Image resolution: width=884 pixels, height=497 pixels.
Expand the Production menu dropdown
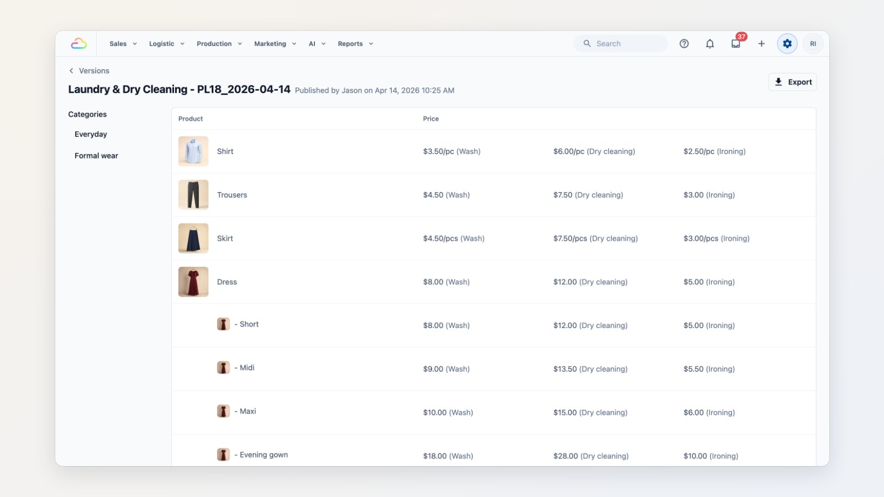219,44
